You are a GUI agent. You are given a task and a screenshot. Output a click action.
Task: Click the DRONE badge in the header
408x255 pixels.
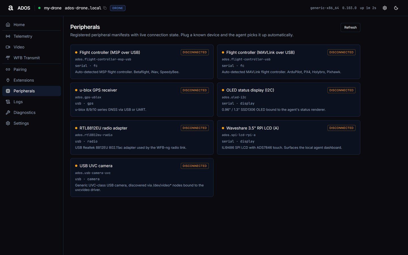pos(118,8)
